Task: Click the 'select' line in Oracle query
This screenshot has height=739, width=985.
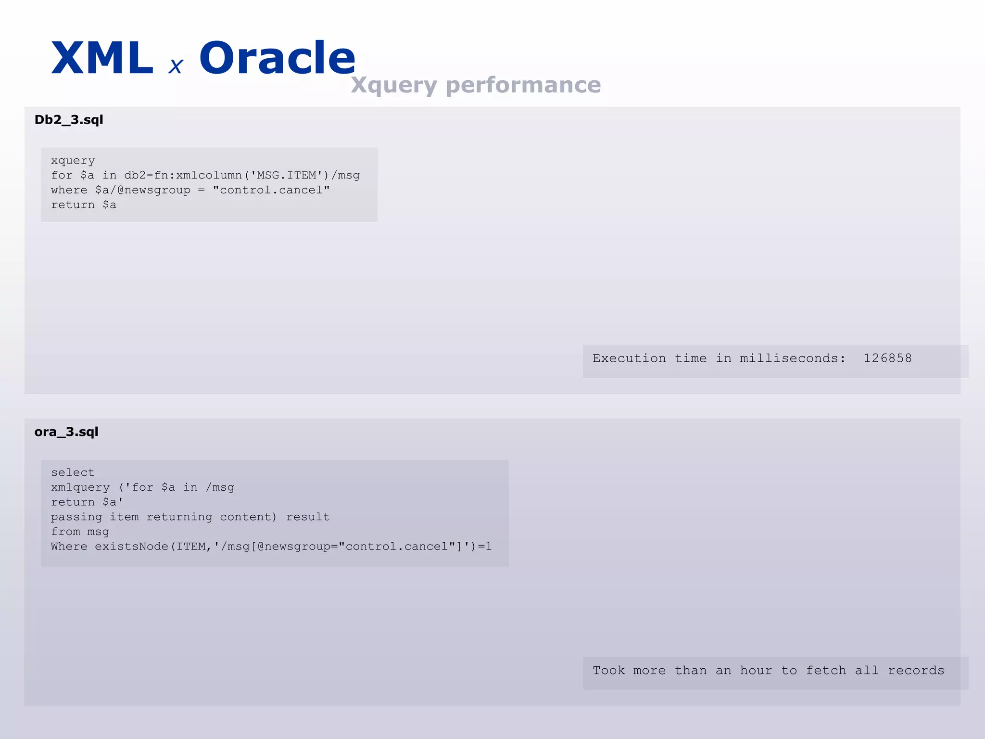Action: point(73,472)
